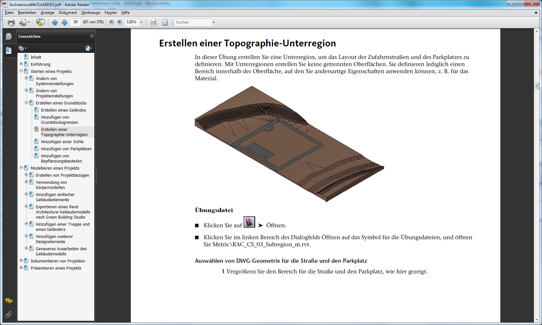Collapse the Starten eines Projekts bookmark
Image resolution: width=542 pixels, height=325 pixels.
[21, 71]
